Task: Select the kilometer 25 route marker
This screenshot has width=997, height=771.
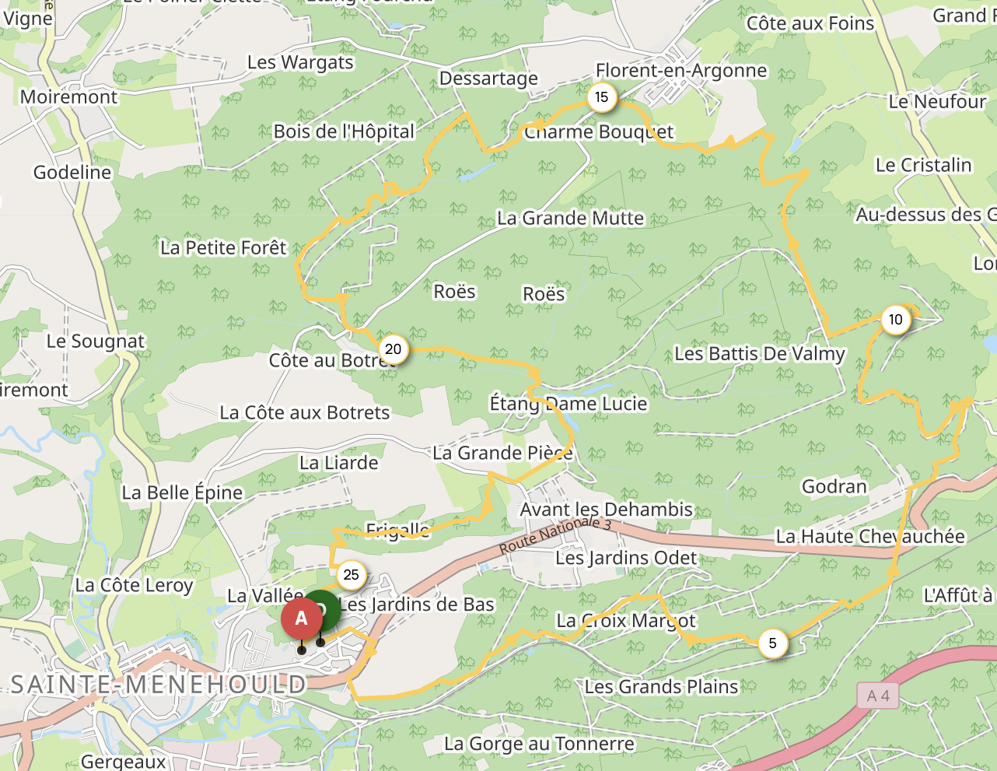Action: 352,575
